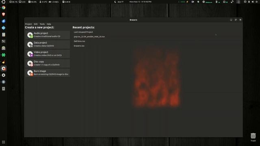Viewport: 260px width, 146px height.
Task: Launch Google Chrome from the dock
Action: point(4,8)
